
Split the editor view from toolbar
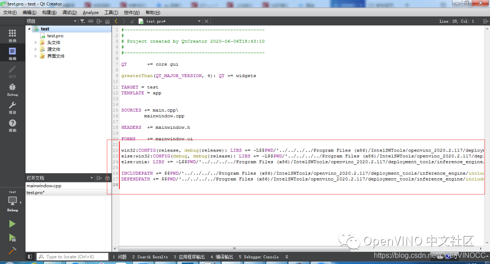485,21
